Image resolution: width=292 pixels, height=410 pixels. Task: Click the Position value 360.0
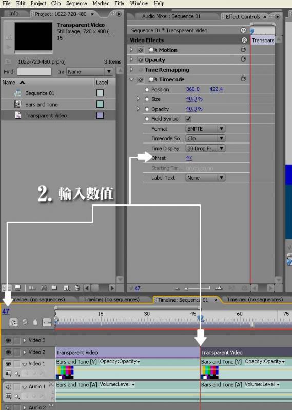(193, 89)
